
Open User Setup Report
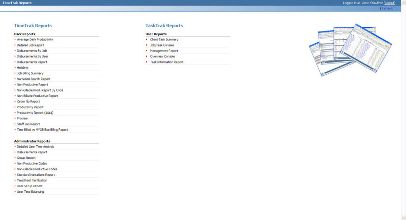pos(30,186)
